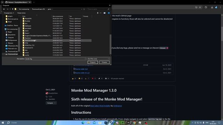223x125 pixels.
Task: Open the dialog help icon
Action: pos(109,13)
